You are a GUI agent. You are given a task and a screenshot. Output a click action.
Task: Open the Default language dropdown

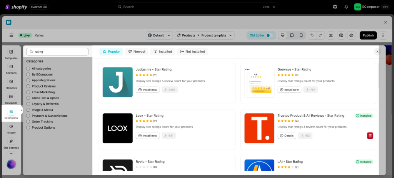click(x=159, y=35)
